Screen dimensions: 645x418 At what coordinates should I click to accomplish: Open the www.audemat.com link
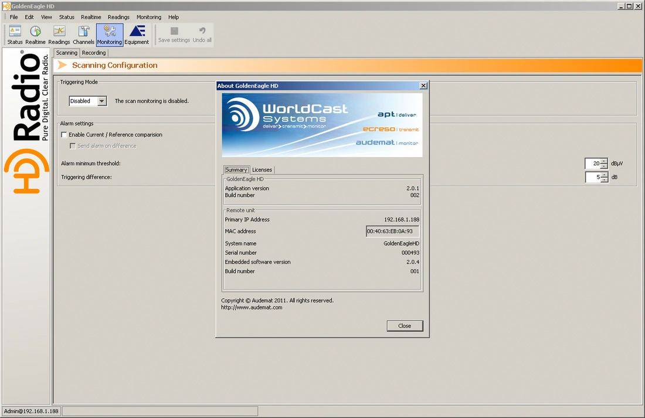click(x=252, y=307)
